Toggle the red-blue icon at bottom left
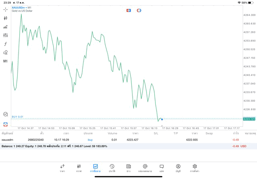Screen dimensions: 257x179 (x=6, y=124)
